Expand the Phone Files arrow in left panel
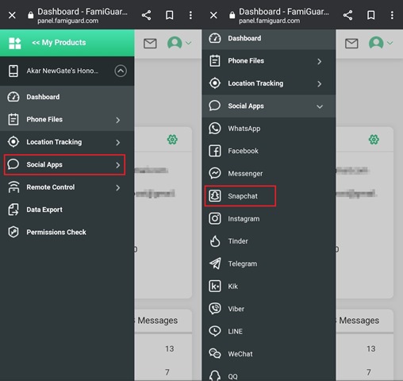 [x=118, y=120]
